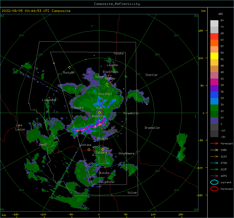Click the RedDeer city label
The image size is (234, 218).
(110, 79)
